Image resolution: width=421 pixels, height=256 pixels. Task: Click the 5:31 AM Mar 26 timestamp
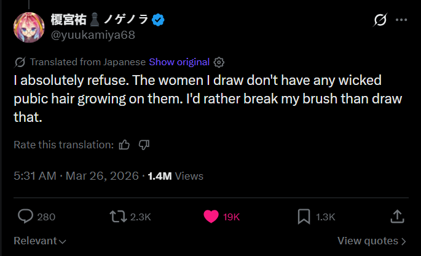(76, 176)
